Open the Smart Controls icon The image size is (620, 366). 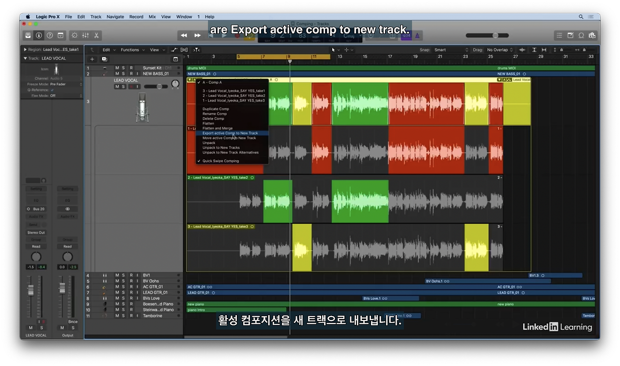[74, 35]
